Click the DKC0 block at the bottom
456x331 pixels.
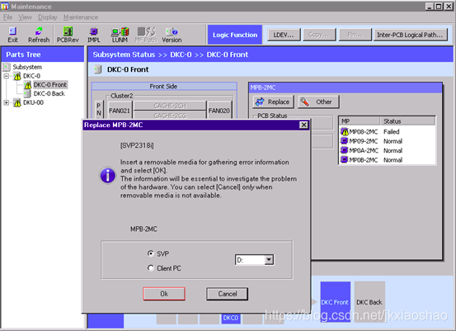(x=230, y=318)
